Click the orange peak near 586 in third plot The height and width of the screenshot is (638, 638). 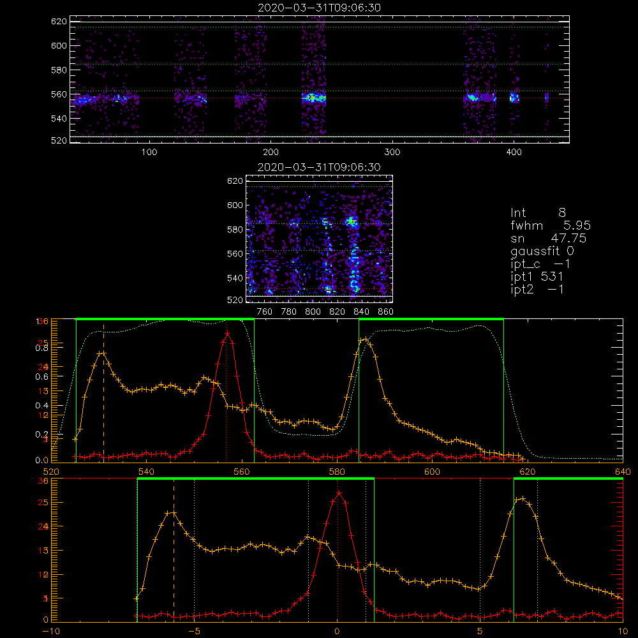[366, 339]
